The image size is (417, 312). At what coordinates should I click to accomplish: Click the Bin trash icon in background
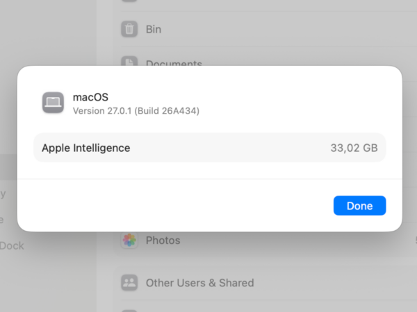click(129, 29)
